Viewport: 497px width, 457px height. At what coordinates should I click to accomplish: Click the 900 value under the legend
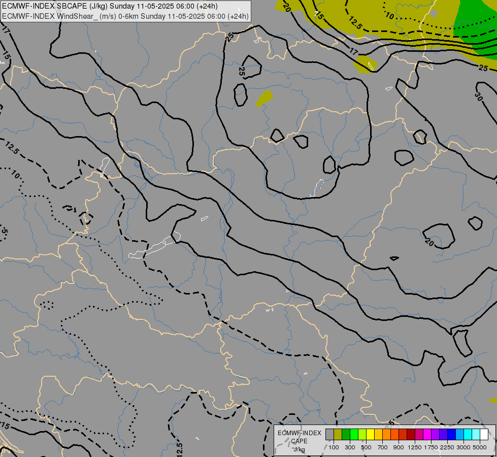[x=399, y=447]
